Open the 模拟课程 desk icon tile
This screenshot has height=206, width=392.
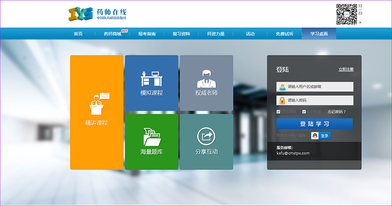pos(151,83)
